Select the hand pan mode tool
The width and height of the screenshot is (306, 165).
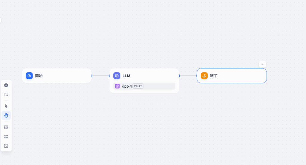point(6,115)
